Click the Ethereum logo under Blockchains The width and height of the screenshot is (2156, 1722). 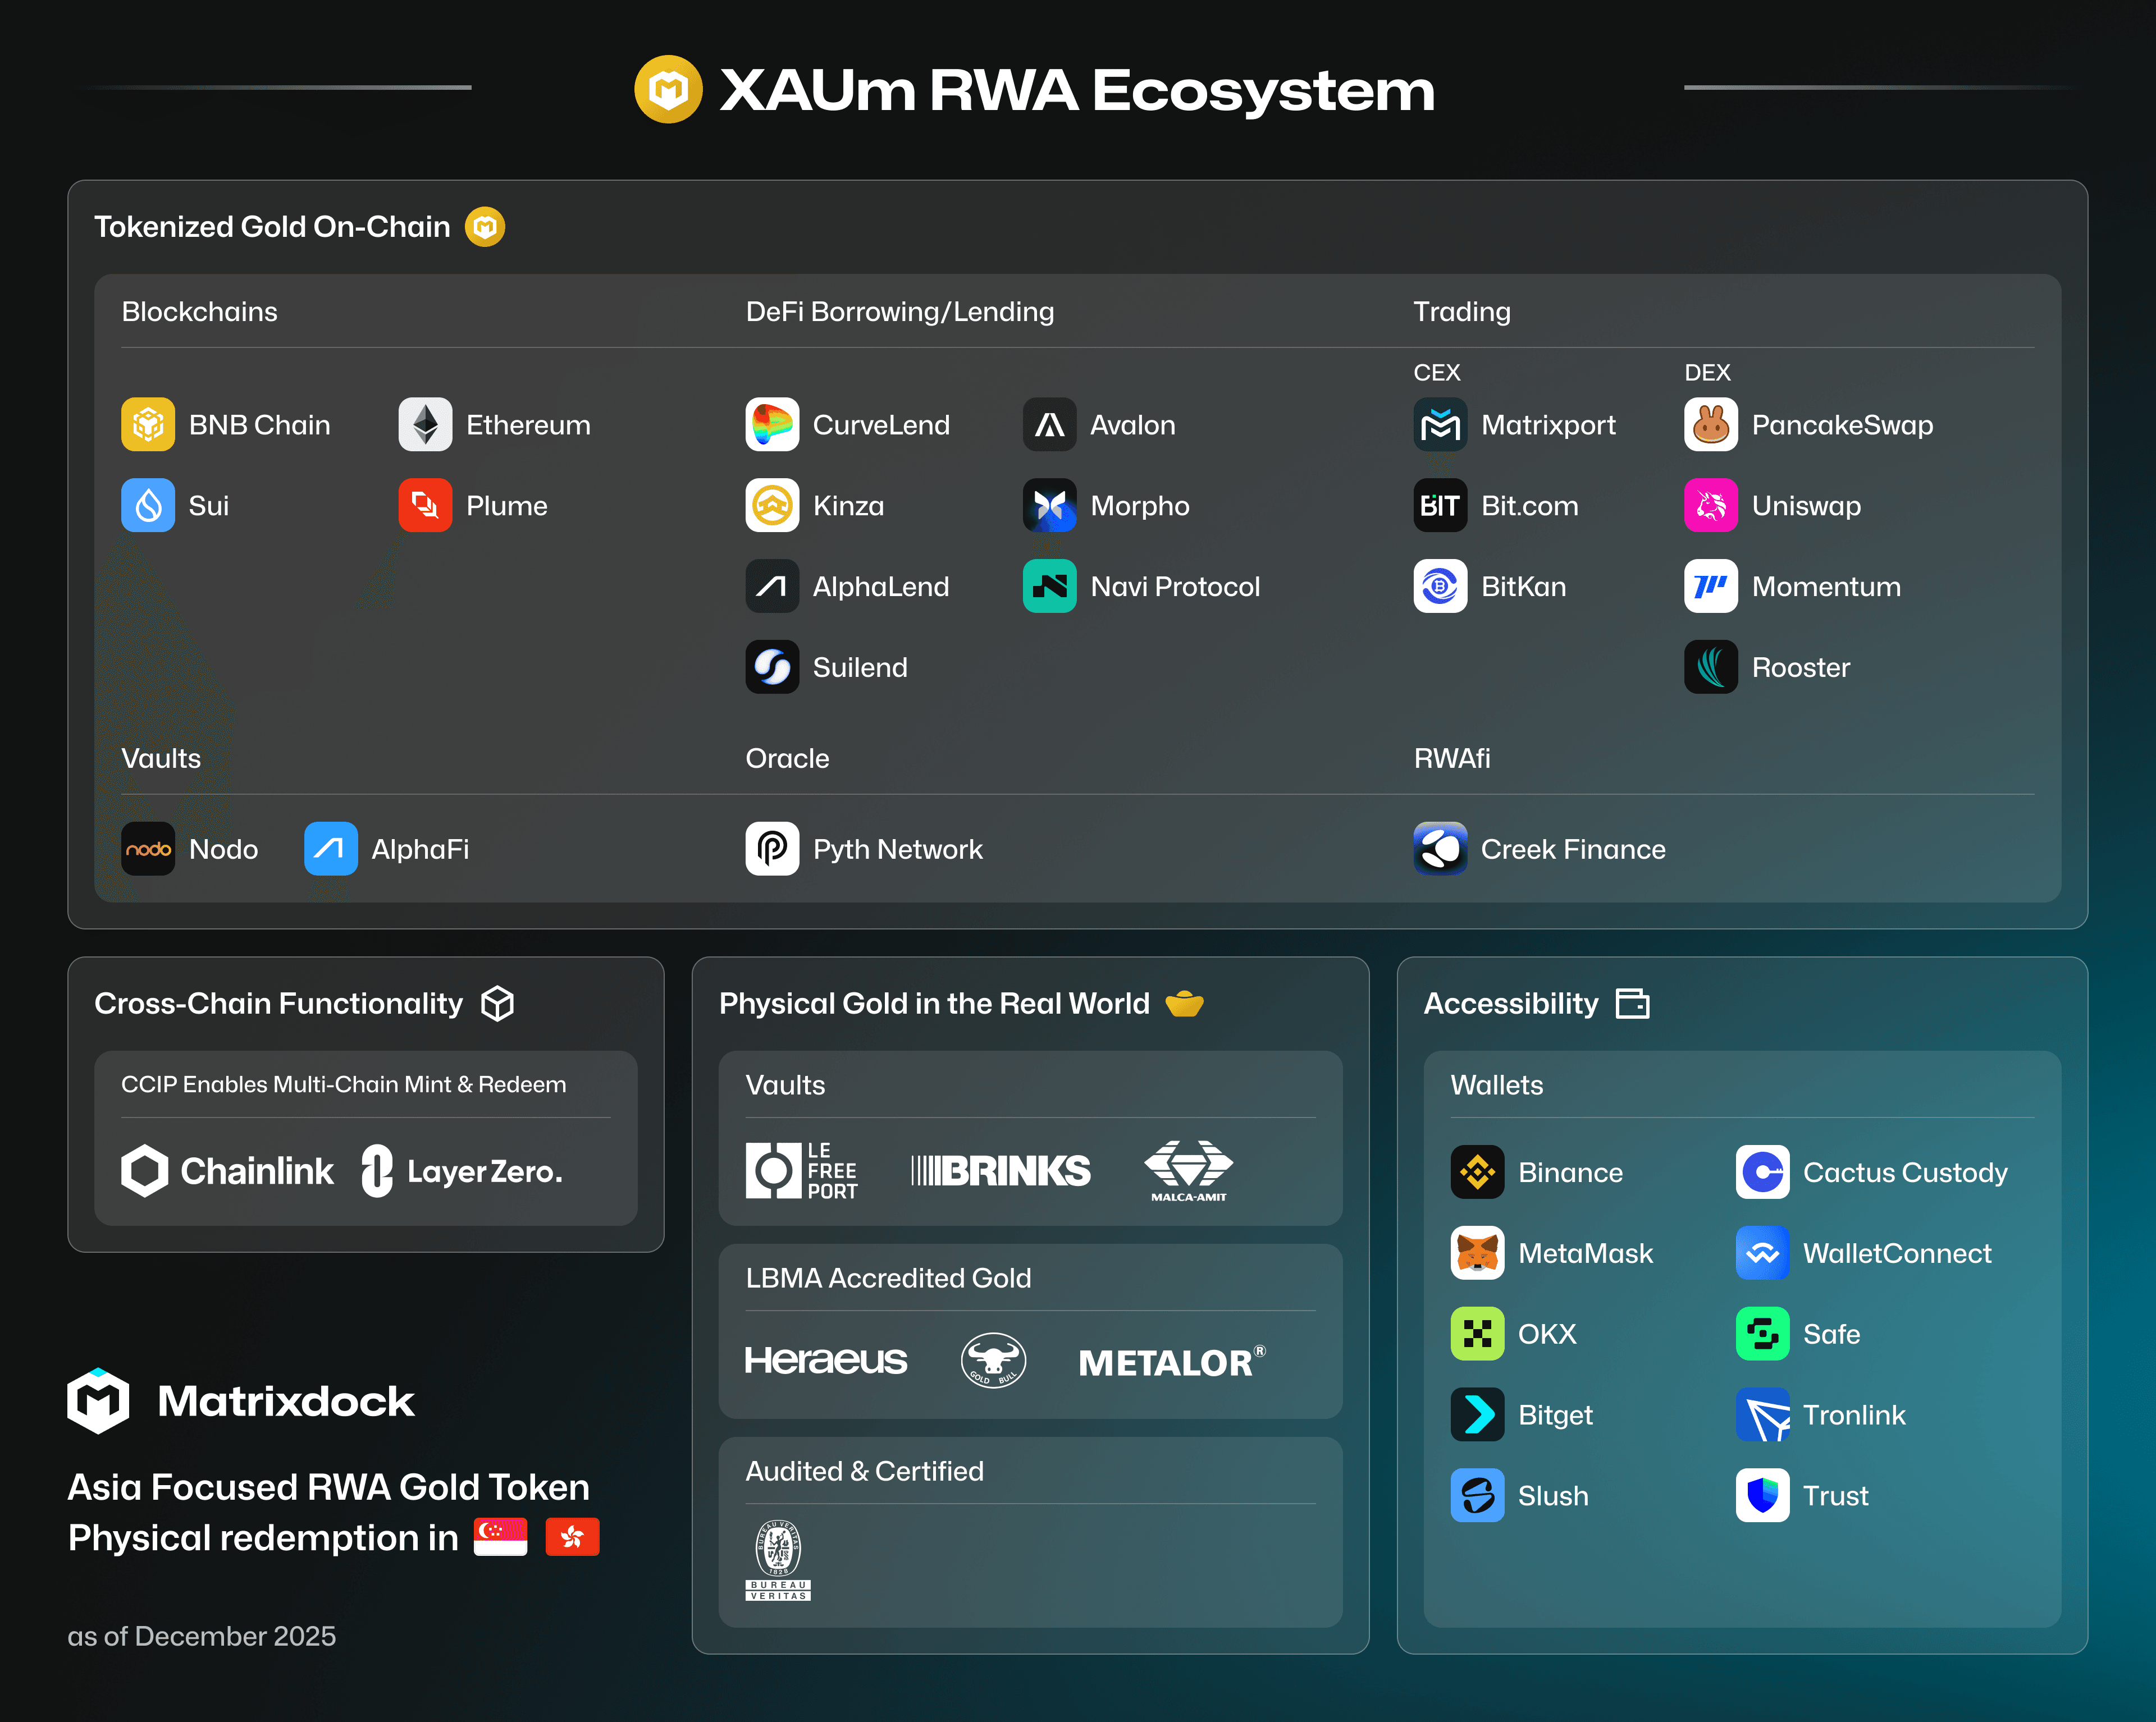425,424
